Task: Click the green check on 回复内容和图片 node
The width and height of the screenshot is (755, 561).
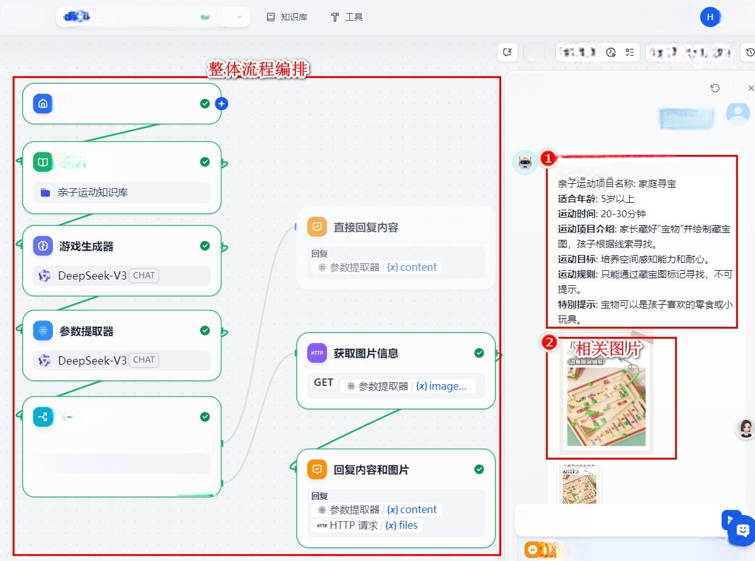Action: click(479, 469)
